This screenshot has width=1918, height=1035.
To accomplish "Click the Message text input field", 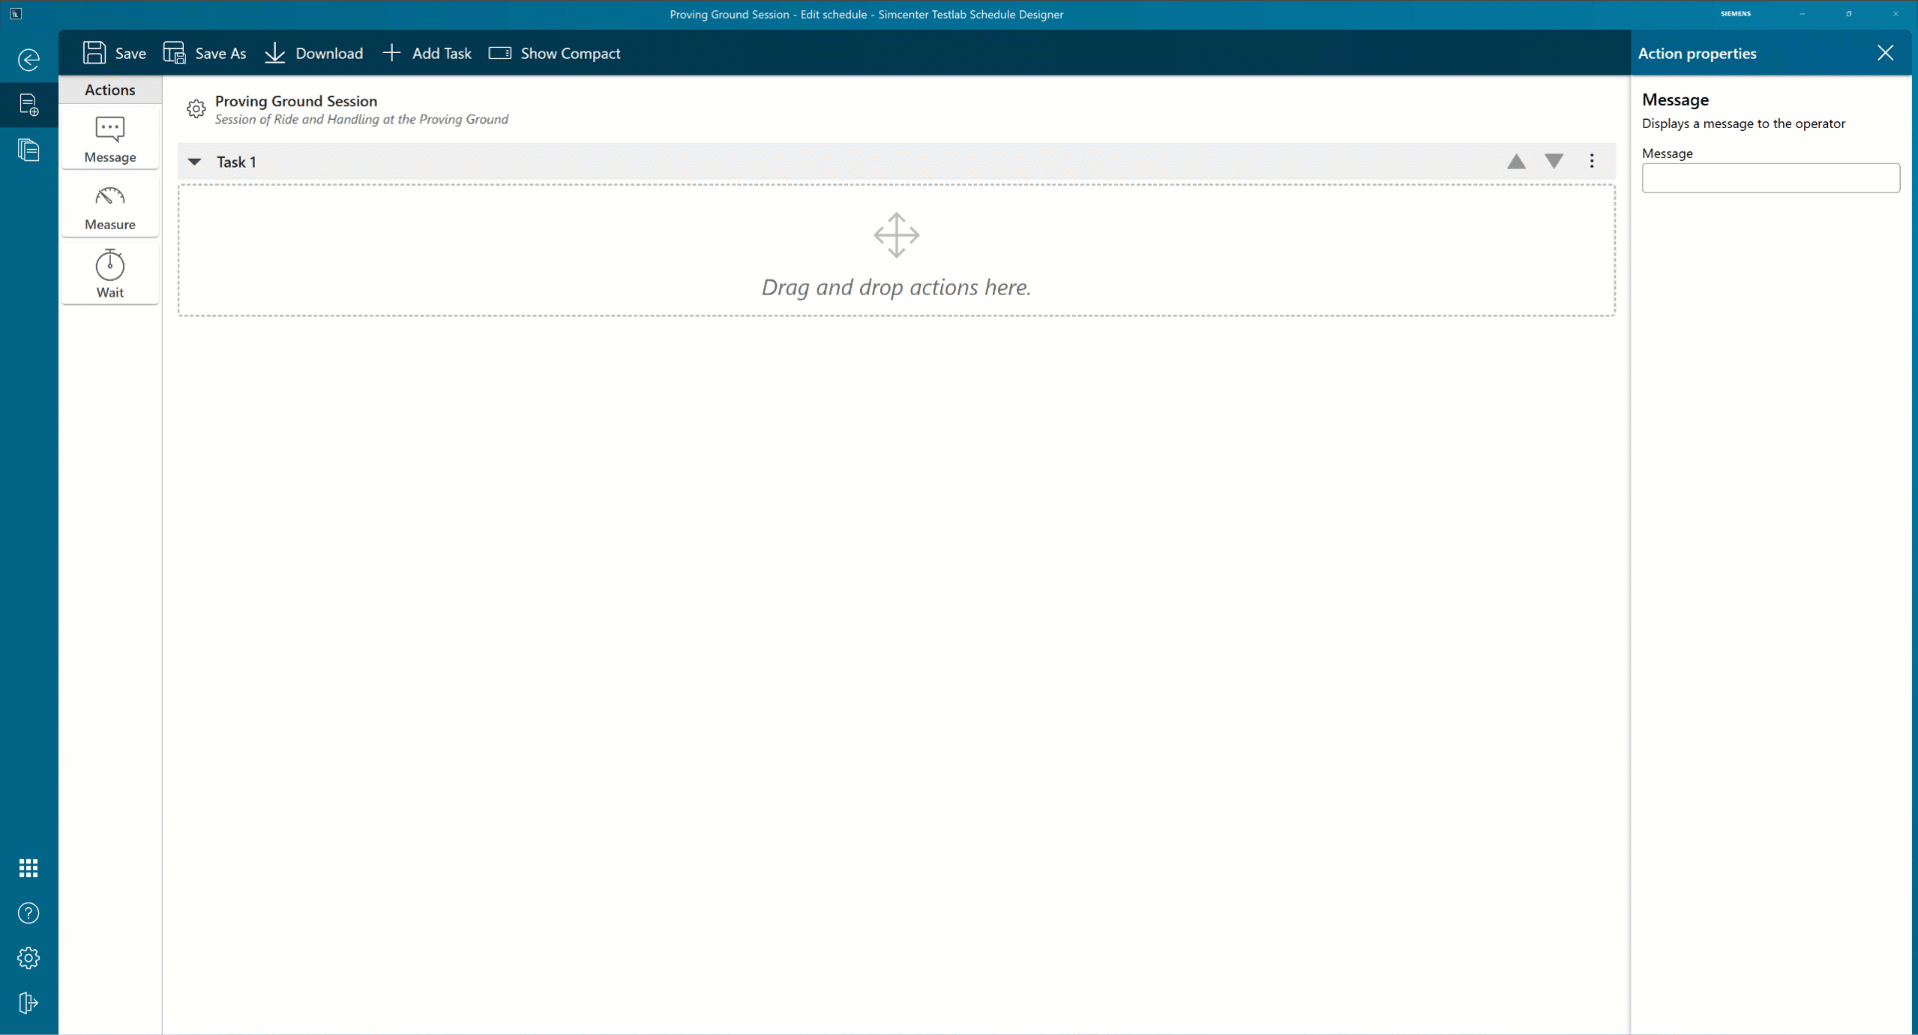I will click(x=1770, y=179).
